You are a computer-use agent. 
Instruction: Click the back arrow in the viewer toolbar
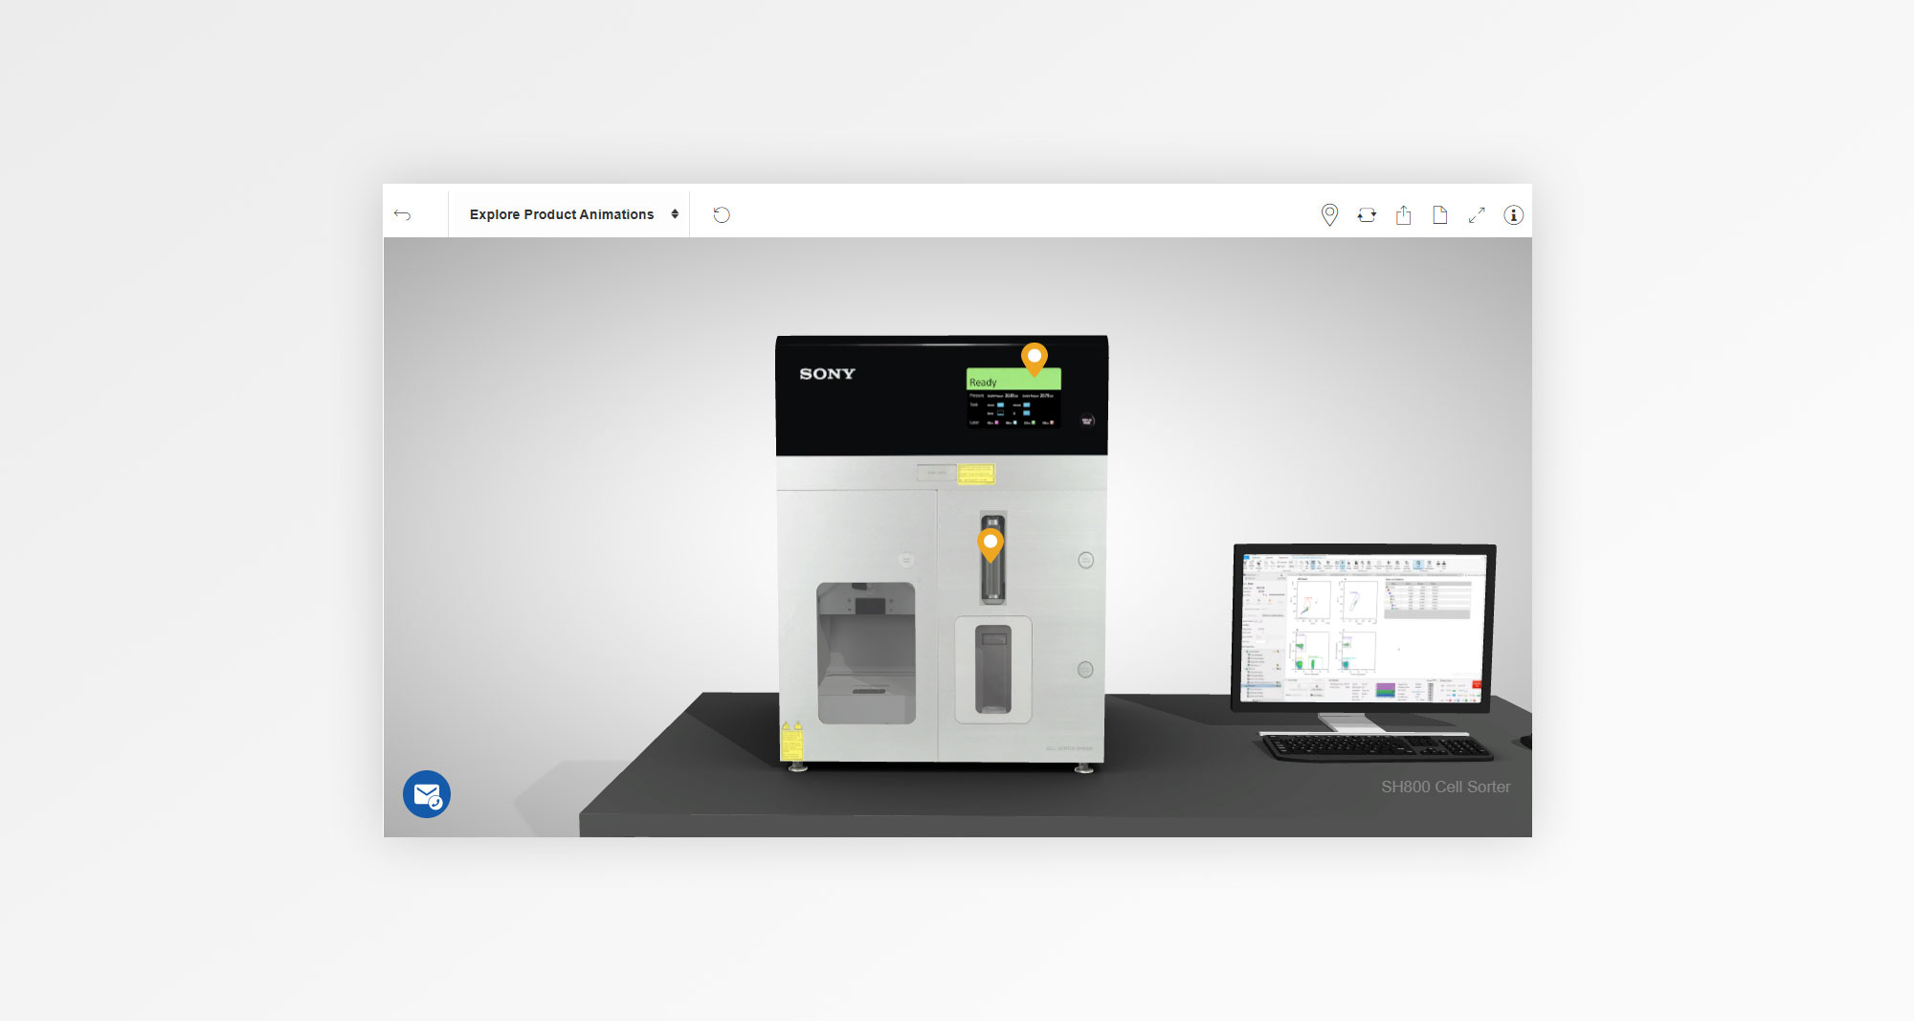403,214
